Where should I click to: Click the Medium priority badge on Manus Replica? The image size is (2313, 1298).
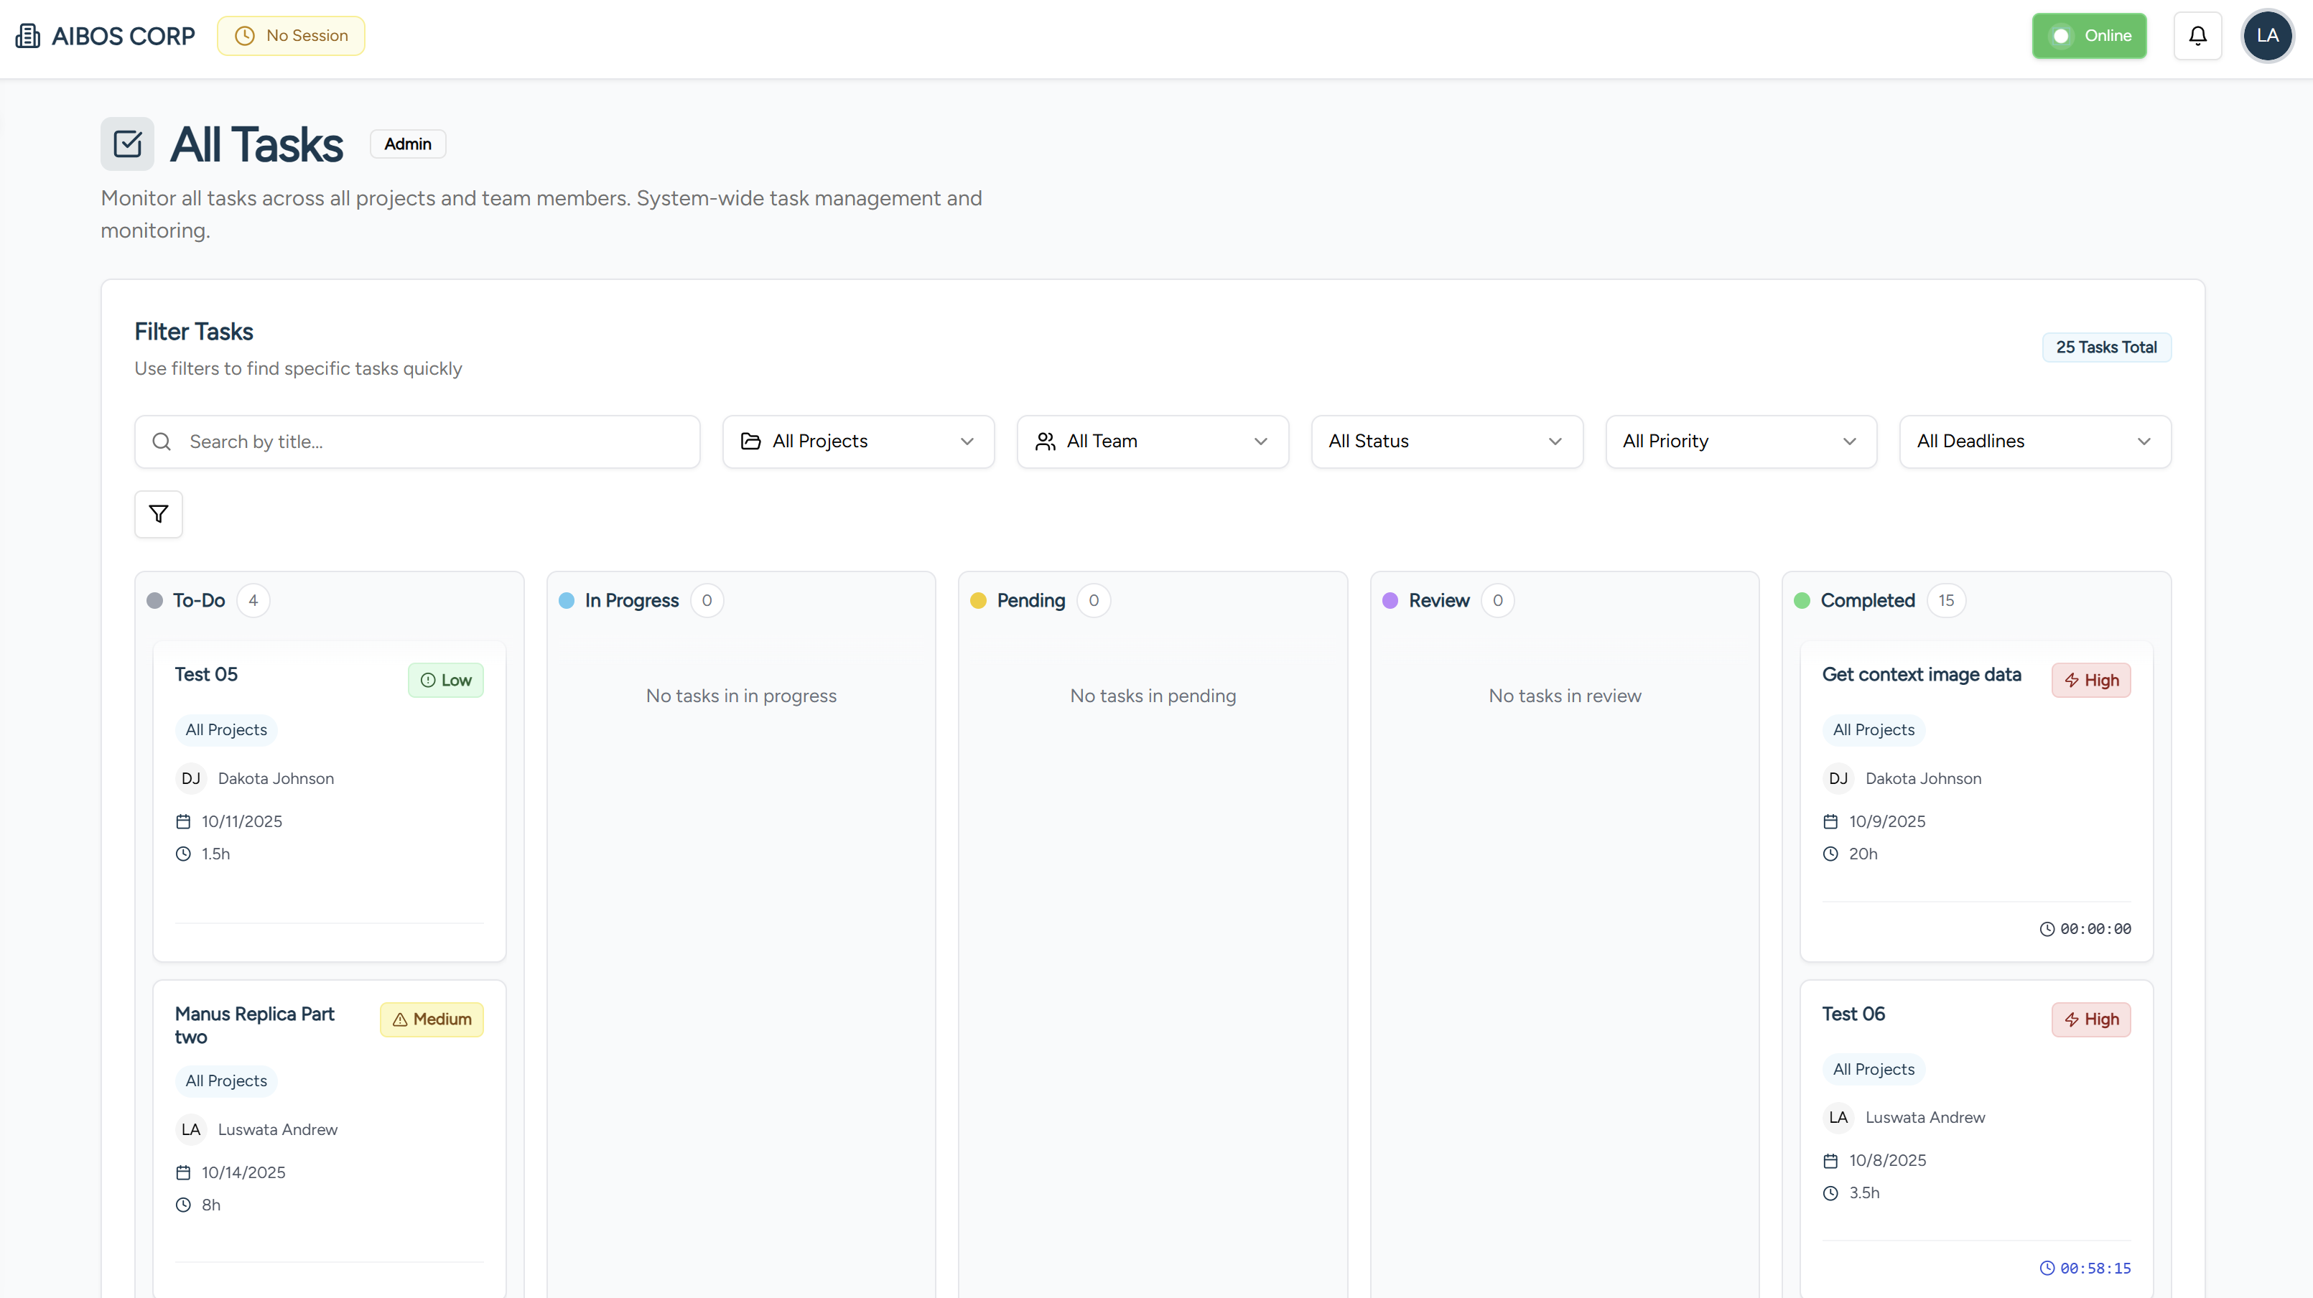432,1019
